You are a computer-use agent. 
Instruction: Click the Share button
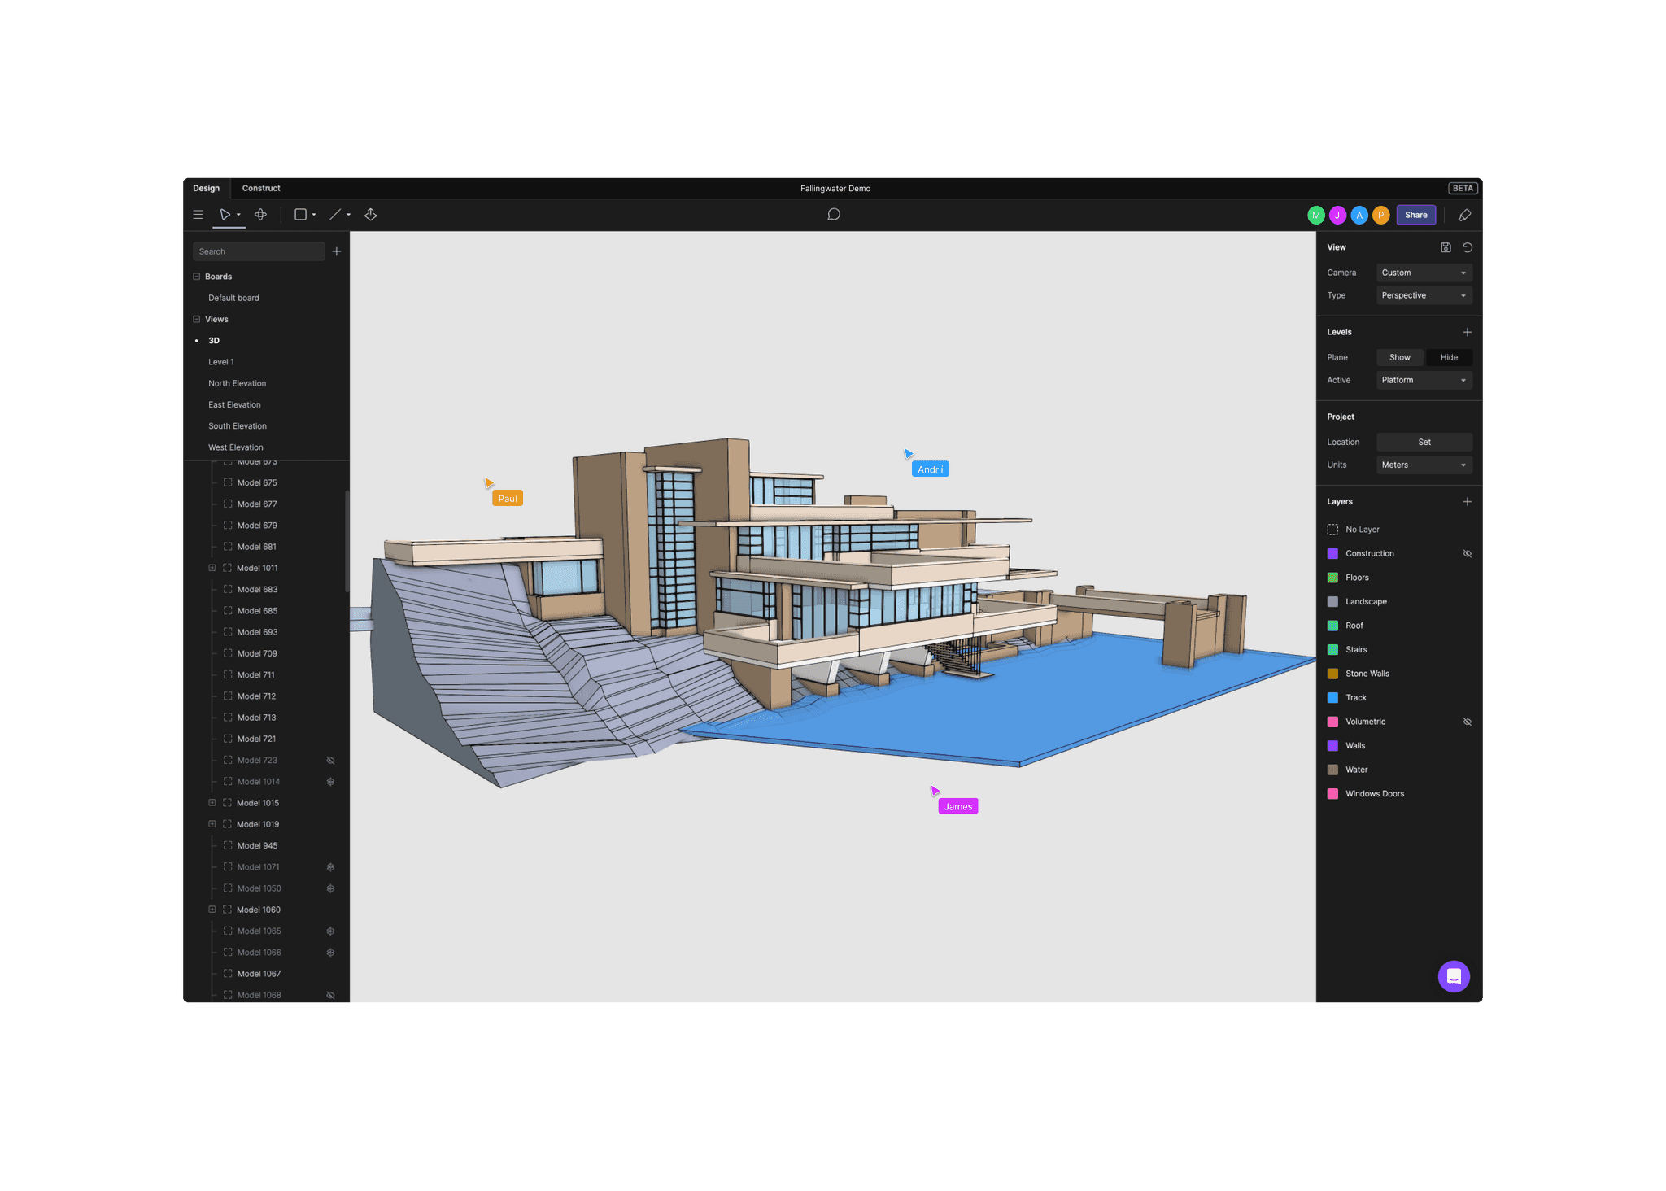point(1415,216)
